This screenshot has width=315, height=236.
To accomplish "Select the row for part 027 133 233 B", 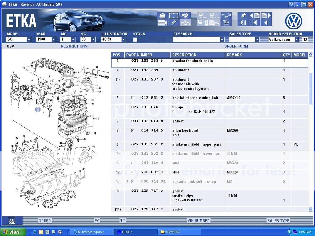I will point(185,61).
